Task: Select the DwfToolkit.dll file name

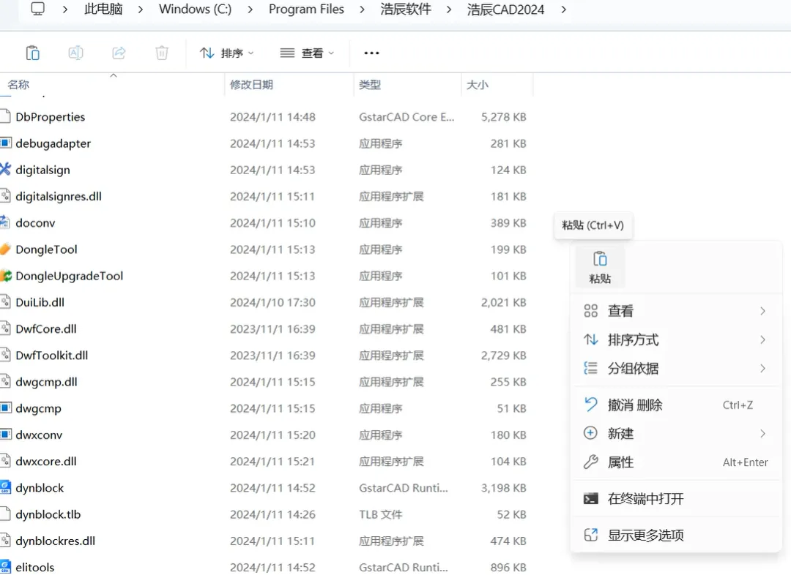Action: click(x=51, y=356)
